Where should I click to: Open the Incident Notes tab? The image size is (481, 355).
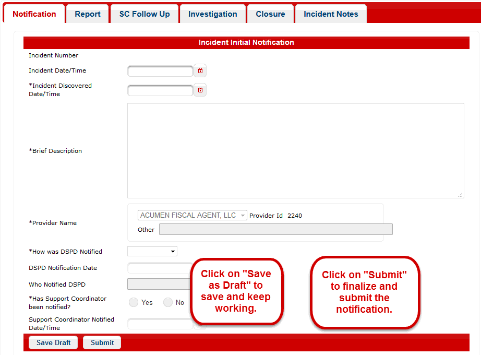pyautogui.click(x=331, y=14)
